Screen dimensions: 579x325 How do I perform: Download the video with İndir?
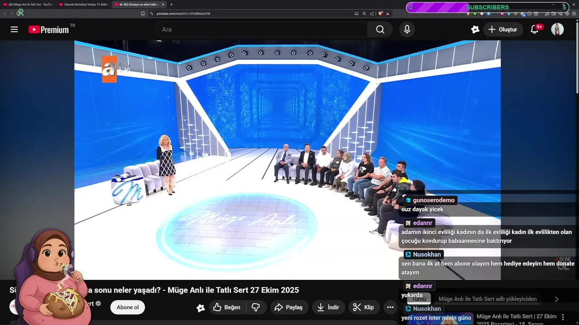328,307
